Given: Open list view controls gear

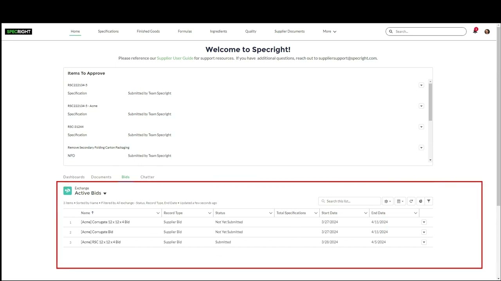Looking at the screenshot, I should coord(387,201).
